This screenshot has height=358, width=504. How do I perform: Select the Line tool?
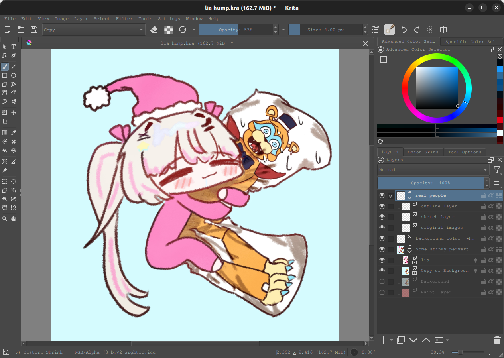14,67
